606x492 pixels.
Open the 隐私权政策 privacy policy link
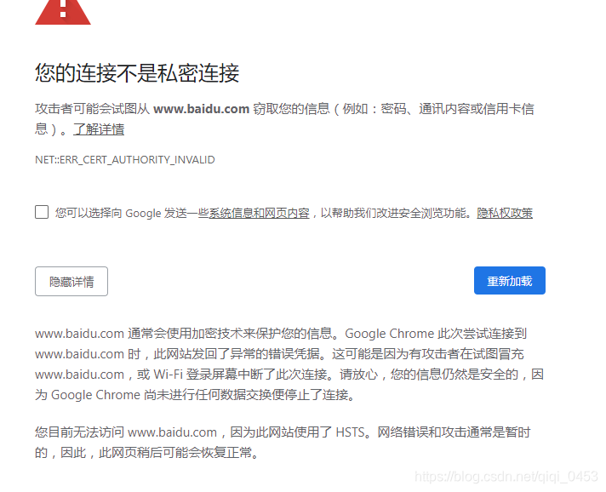505,213
